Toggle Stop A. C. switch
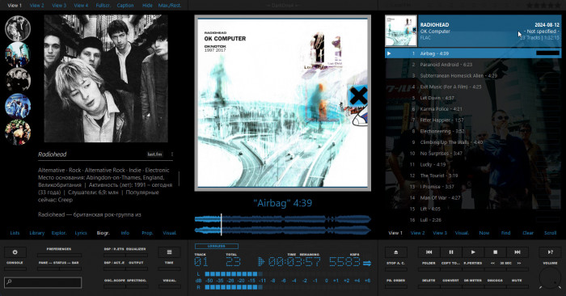This screenshot has width=566, height=296. tap(396, 269)
